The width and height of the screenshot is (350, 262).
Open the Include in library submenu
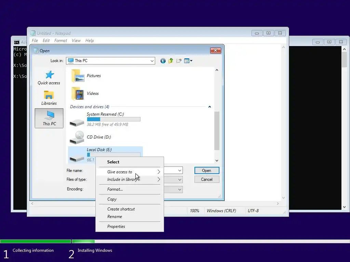click(x=130, y=179)
